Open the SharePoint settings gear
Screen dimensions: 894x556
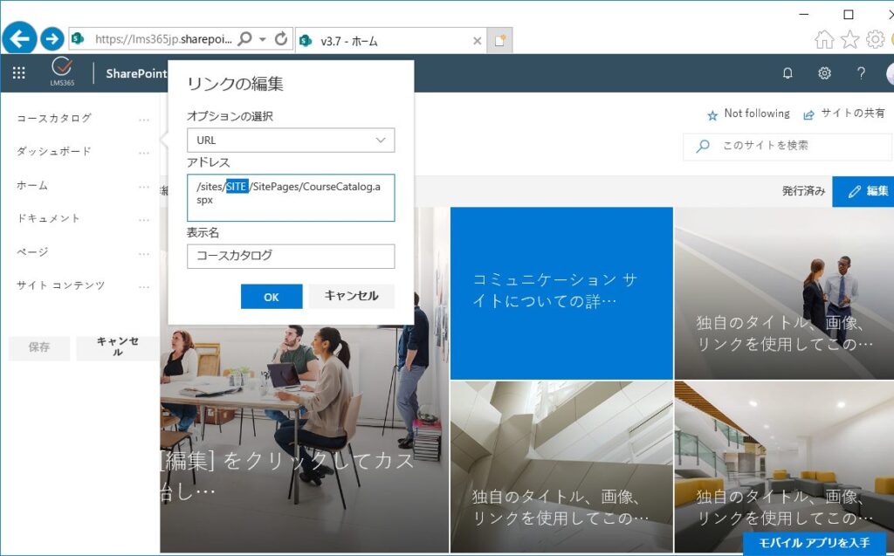tap(824, 73)
